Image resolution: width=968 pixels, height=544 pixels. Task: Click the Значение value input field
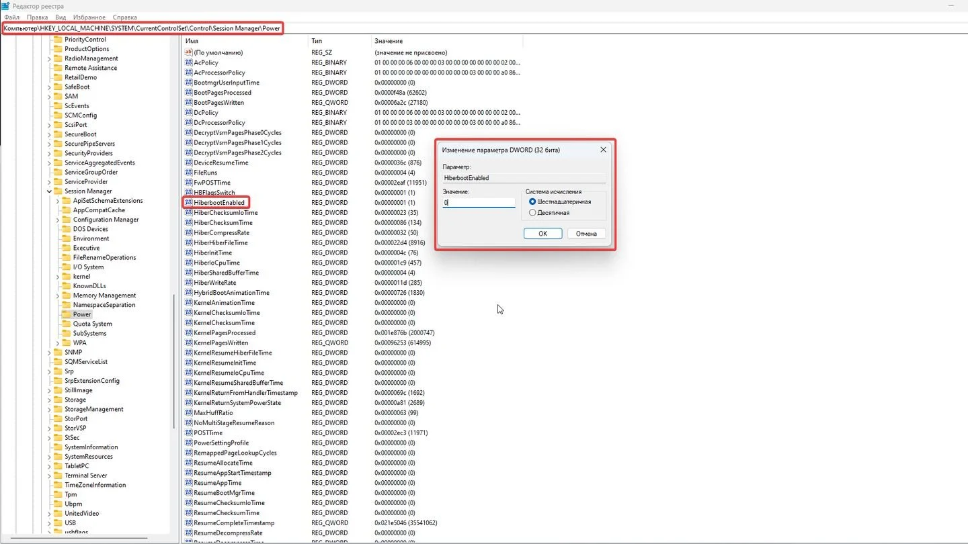[479, 202]
